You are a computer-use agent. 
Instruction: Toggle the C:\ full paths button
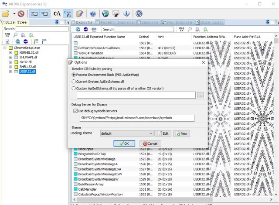coord(57,14)
